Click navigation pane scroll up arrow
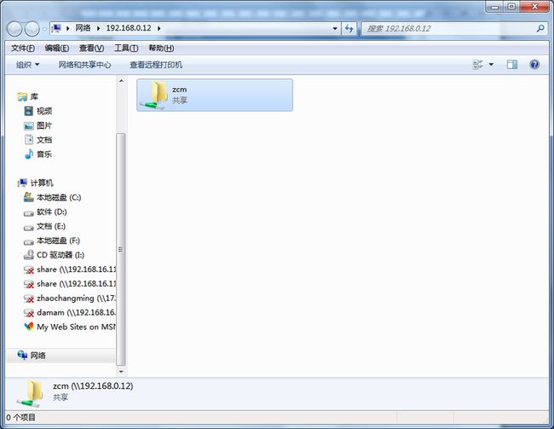This screenshot has height=429, width=554. pos(121,81)
